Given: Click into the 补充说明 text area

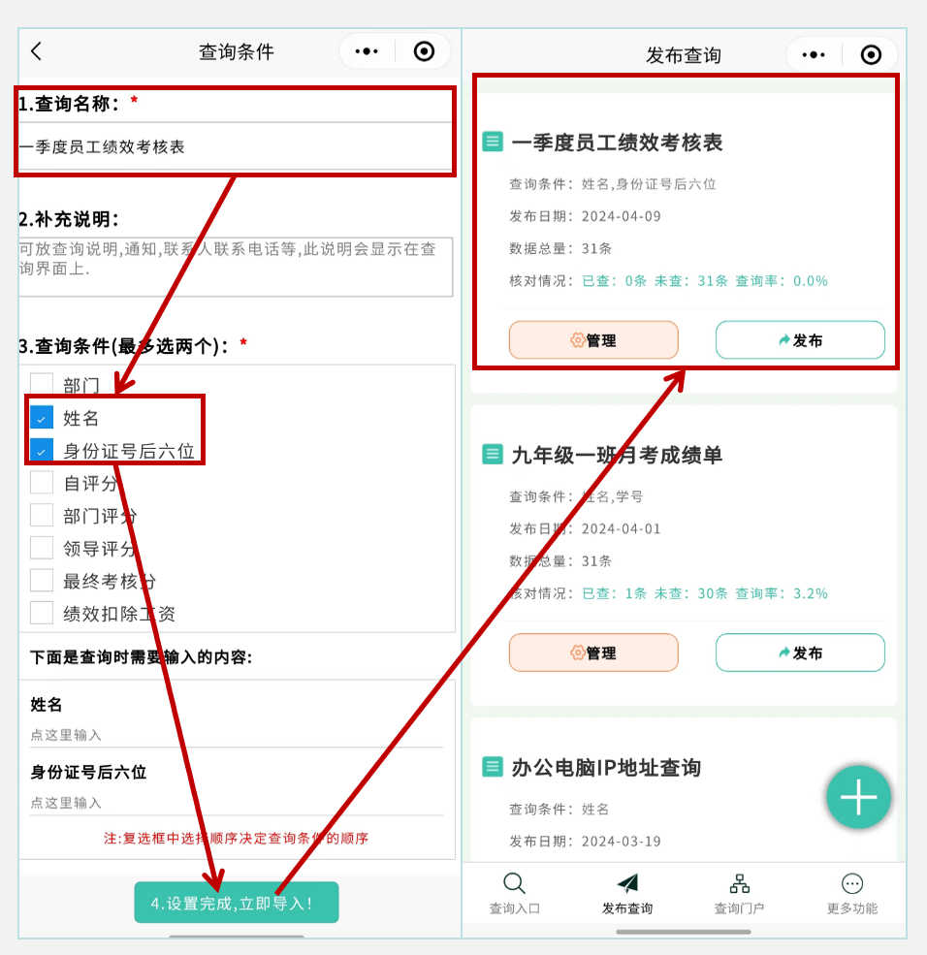Looking at the screenshot, I should click(x=235, y=267).
